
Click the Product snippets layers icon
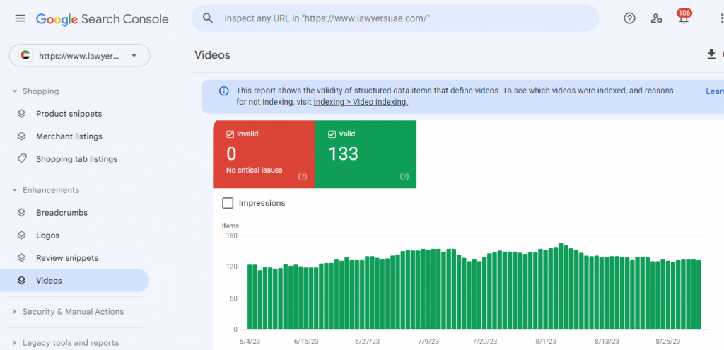(x=21, y=114)
